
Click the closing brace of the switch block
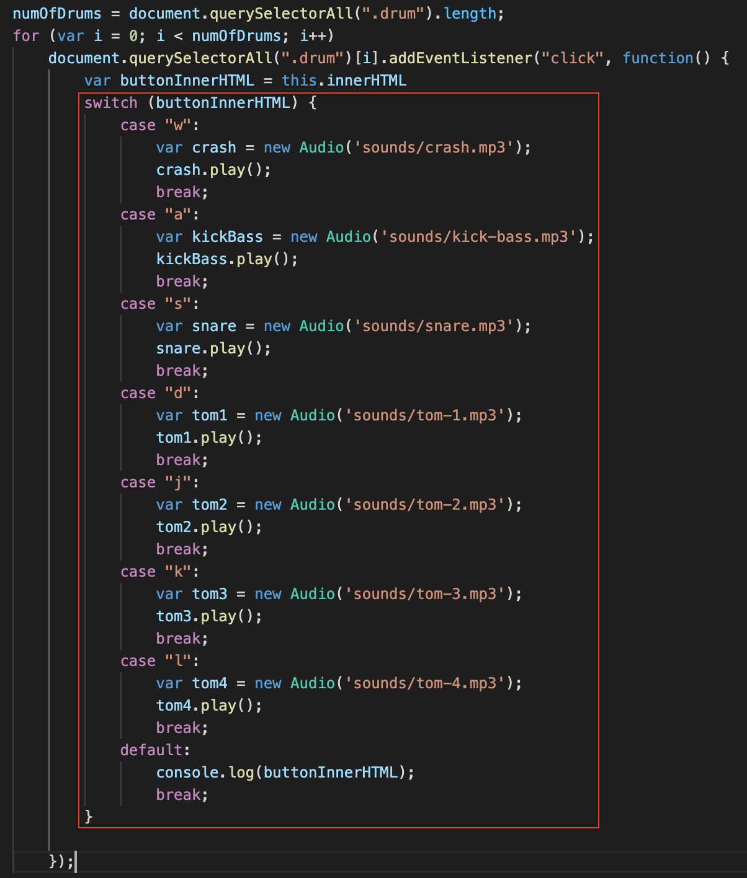coord(89,817)
